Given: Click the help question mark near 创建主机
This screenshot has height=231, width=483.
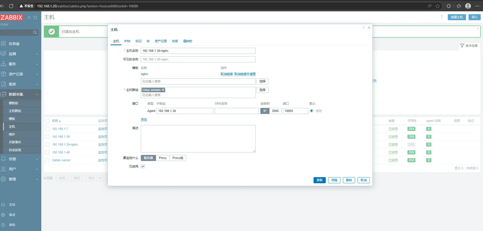Looking at the screenshot, I should tap(441, 17).
